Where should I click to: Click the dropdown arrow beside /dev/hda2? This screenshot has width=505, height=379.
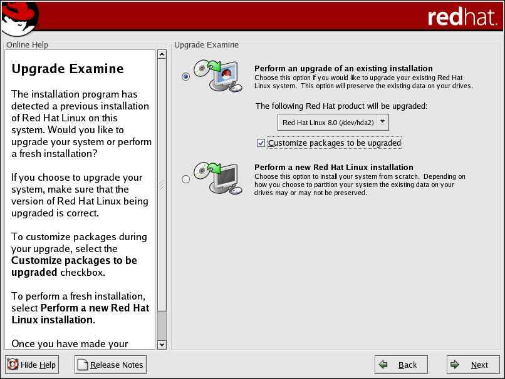coord(383,123)
